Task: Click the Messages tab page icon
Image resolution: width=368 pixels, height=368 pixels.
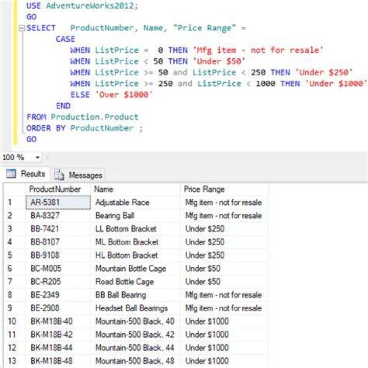Action: (x=59, y=175)
